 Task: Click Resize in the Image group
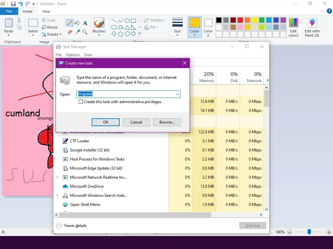click(50, 27)
